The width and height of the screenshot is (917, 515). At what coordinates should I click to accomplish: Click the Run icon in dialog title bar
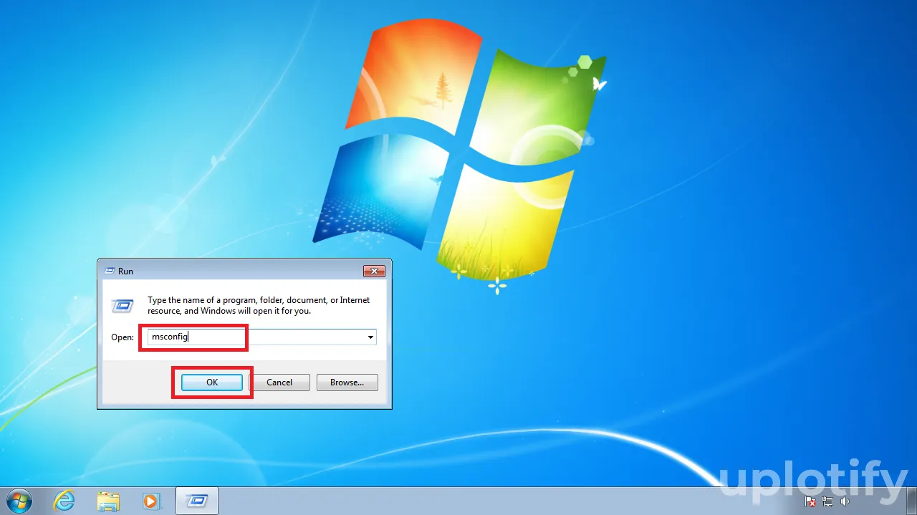pyautogui.click(x=110, y=271)
